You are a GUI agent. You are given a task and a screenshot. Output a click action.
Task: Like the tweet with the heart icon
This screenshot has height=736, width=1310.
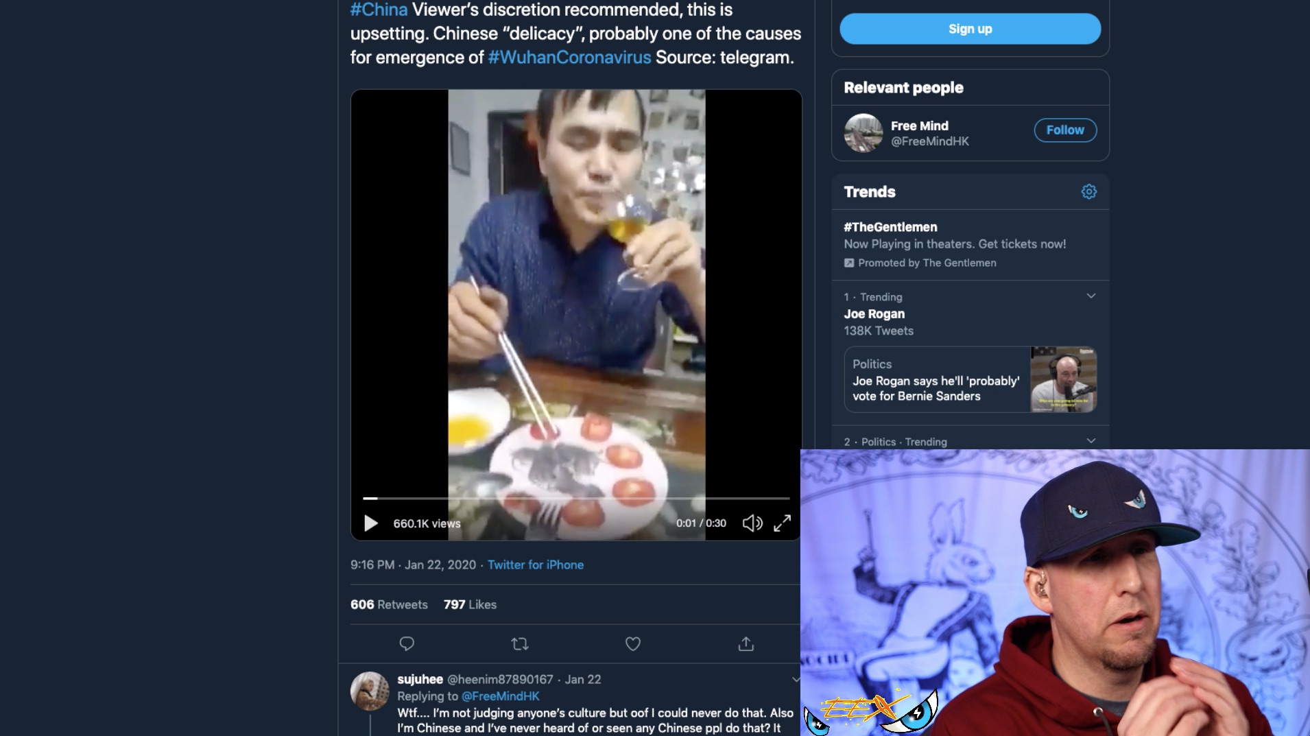(x=632, y=643)
